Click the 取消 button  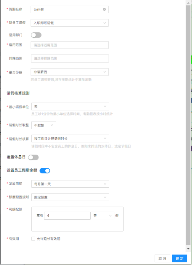click(x=162, y=258)
